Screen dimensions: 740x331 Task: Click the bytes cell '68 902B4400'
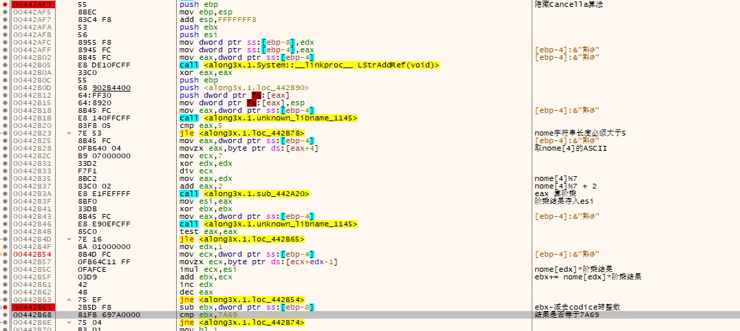pyautogui.click(x=105, y=87)
